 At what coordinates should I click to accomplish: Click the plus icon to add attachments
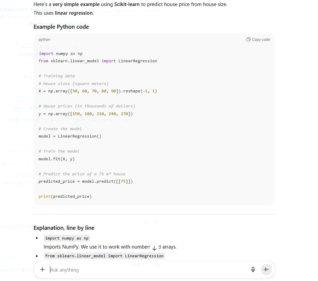(x=42, y=269)
